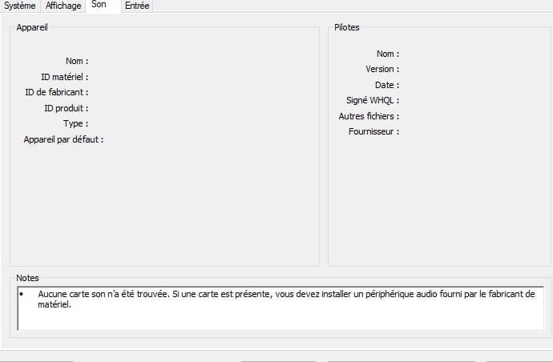This screenshot has height=362, width=553.
Task: Select the Son tab
Action: (103, 6)
